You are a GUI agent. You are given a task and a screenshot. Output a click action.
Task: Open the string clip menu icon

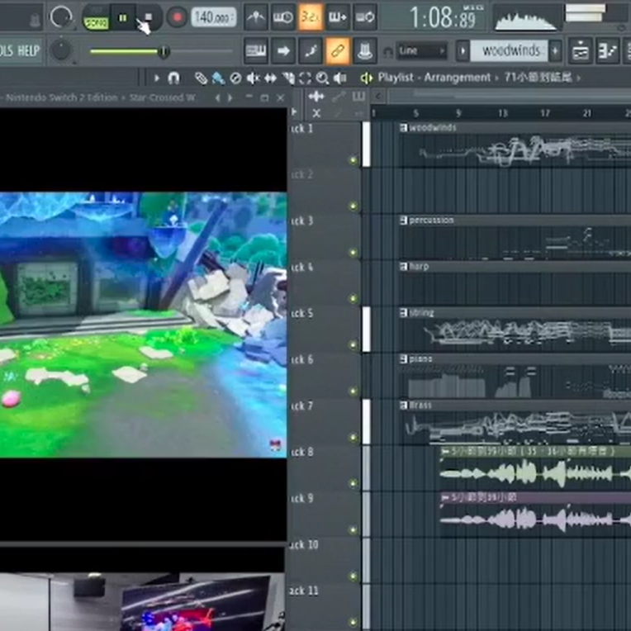403,313
